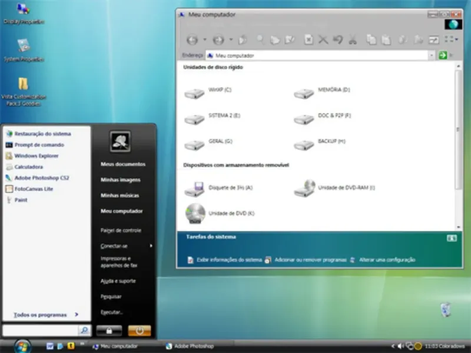The height and width of the screenshot is (353, 471).
Task: Select the DOC & P2P (F:) drive
Action: pos(322,118)
